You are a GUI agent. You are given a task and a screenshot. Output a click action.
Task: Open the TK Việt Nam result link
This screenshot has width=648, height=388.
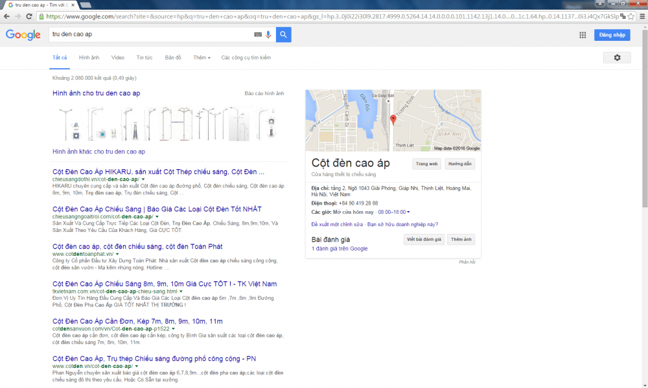(165, 284)
